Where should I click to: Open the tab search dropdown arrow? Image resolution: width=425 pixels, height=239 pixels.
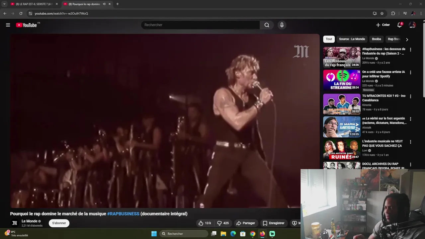click(4, 4)
